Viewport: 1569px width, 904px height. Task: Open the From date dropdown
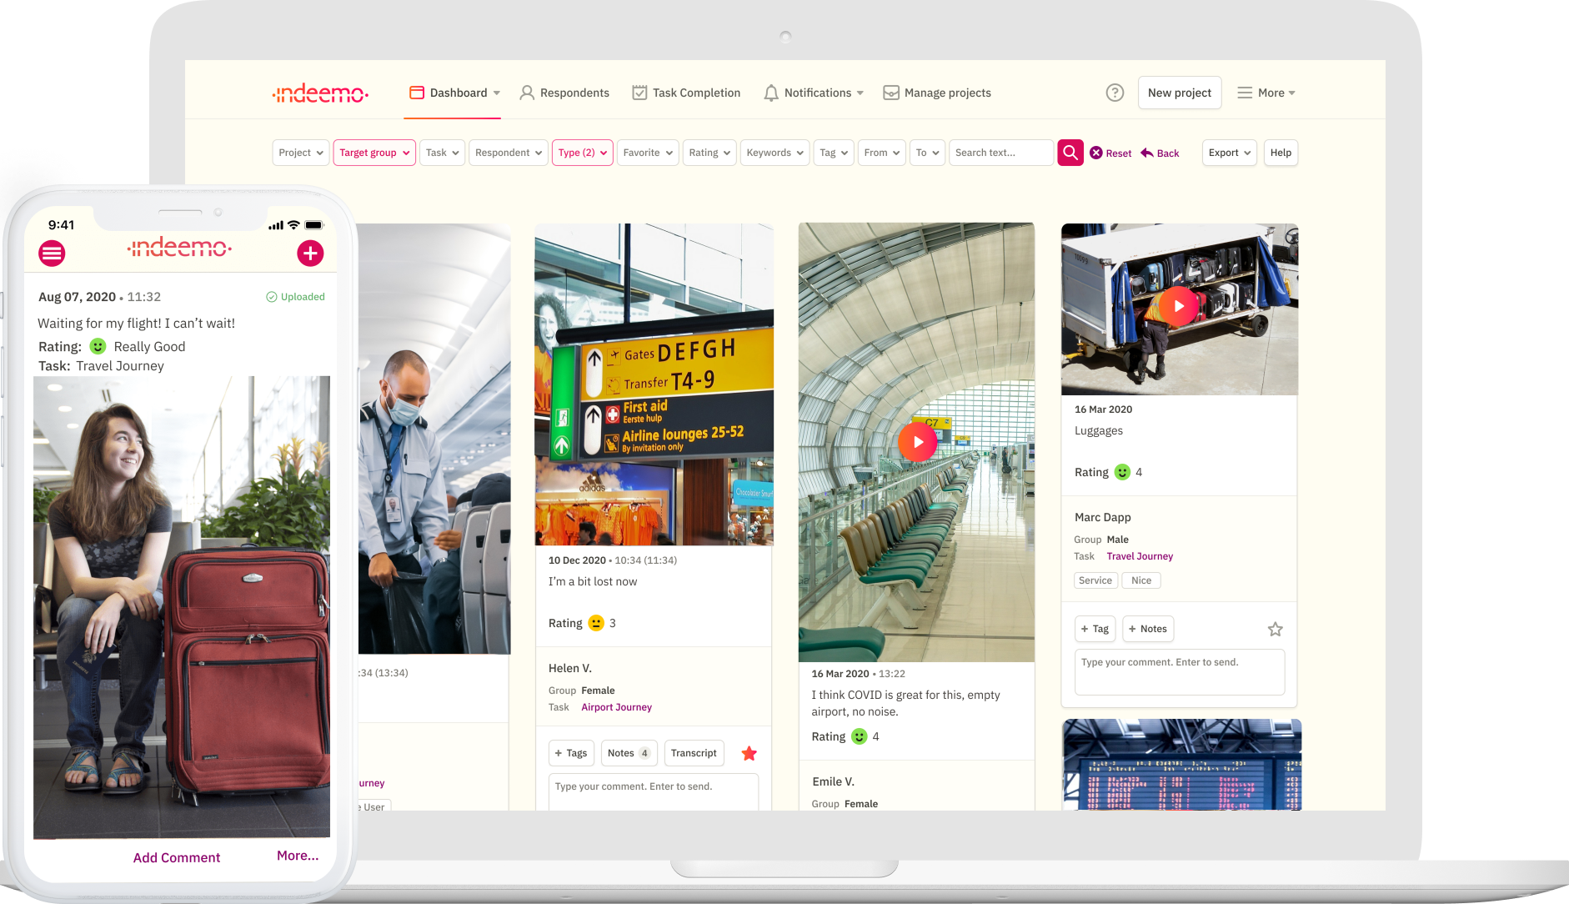click(x=882, y=153)
